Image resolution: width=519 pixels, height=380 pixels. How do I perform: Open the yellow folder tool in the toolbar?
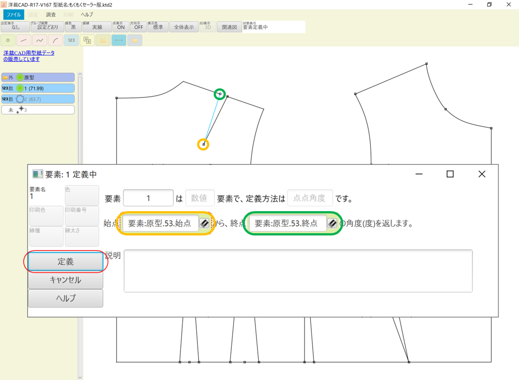click(103, 40)
